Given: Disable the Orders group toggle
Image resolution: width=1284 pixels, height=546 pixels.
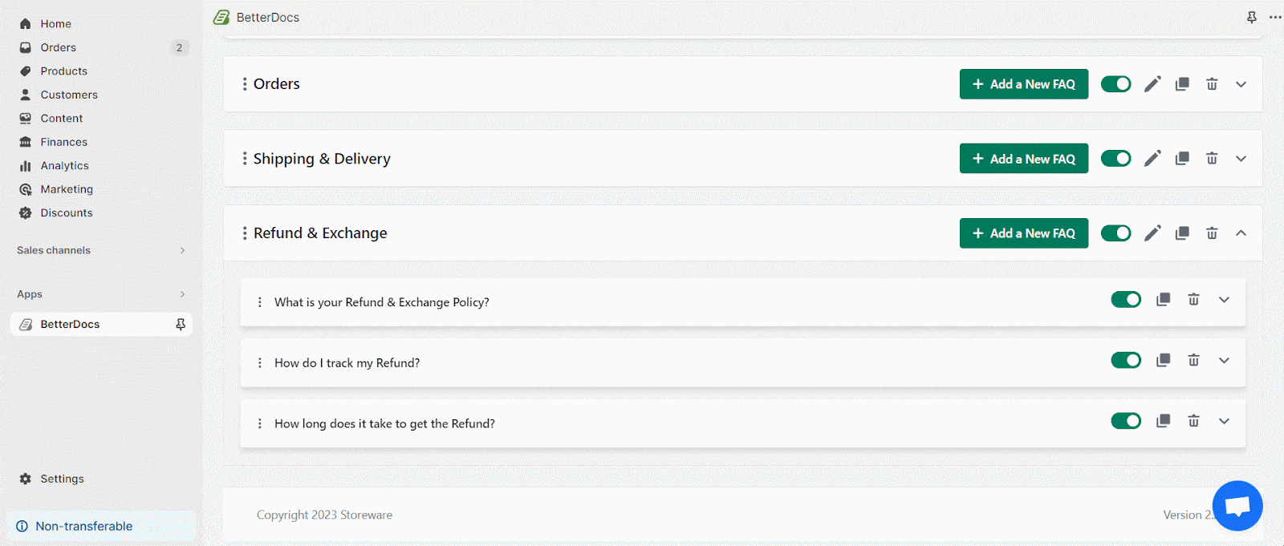Looking at the screenshot, I should (x=1115, y=84).
